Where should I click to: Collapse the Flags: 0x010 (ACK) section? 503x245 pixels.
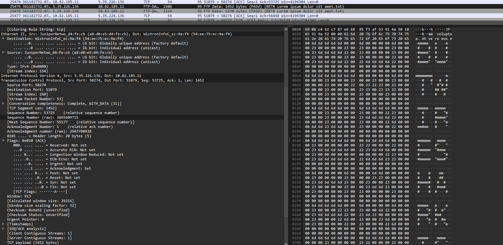(3, 141)
